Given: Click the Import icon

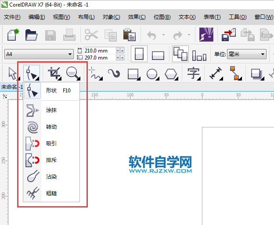Looking at the screenshot, I should [229, 35].
